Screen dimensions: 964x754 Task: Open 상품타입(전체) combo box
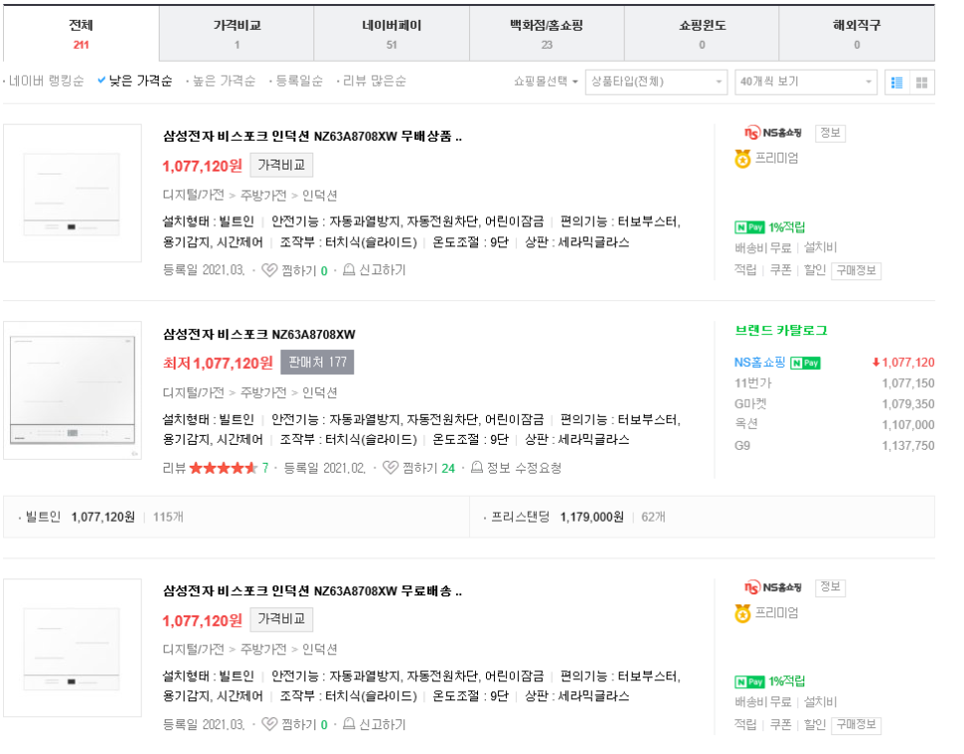point(656,82)
